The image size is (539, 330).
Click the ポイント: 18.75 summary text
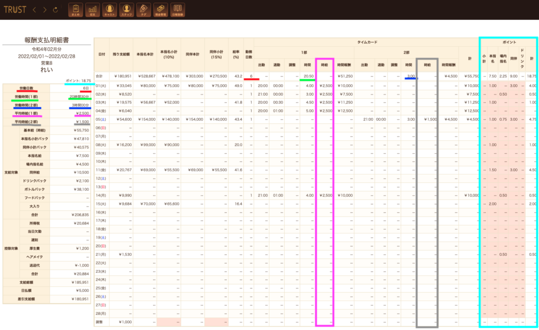78,80
